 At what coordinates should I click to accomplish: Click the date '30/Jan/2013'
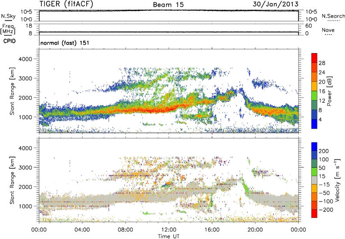[276, 4]
